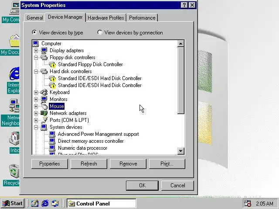Click the Print... button
The width and height of the screenshot is (279, 209).
point(167,164)
